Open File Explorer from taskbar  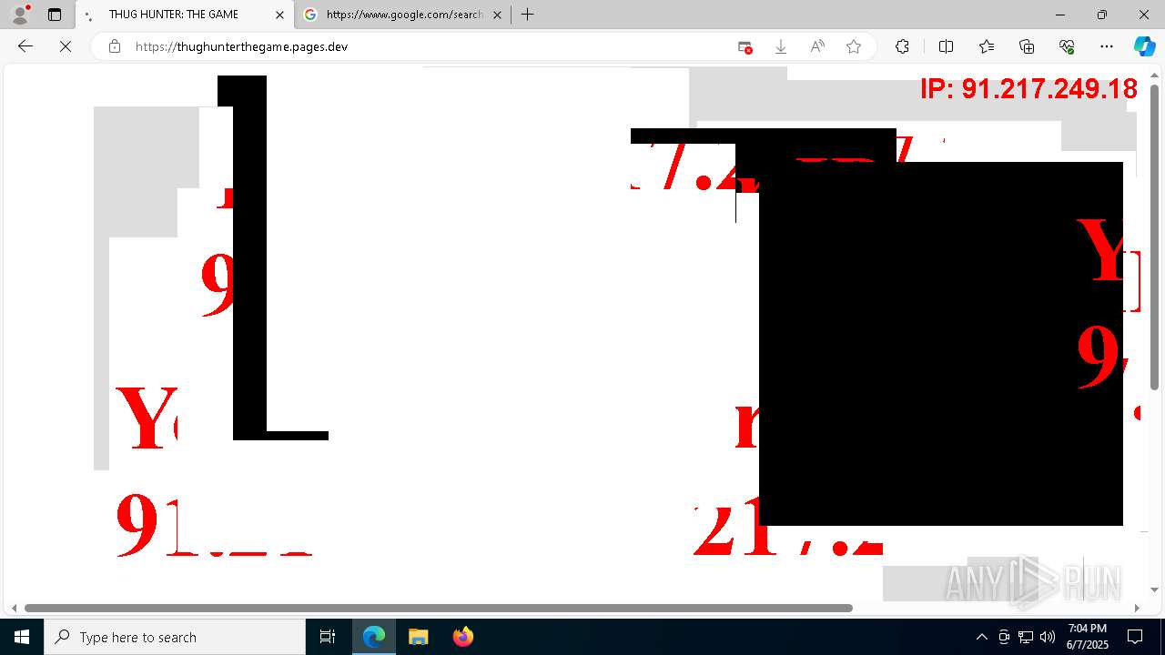[x=418, y=637]
